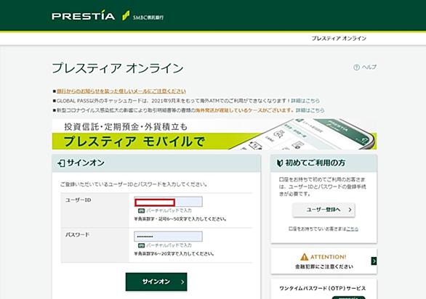Click the help question mark icon
The height and width of the screenshot is (299, 426).
[356, 67]
